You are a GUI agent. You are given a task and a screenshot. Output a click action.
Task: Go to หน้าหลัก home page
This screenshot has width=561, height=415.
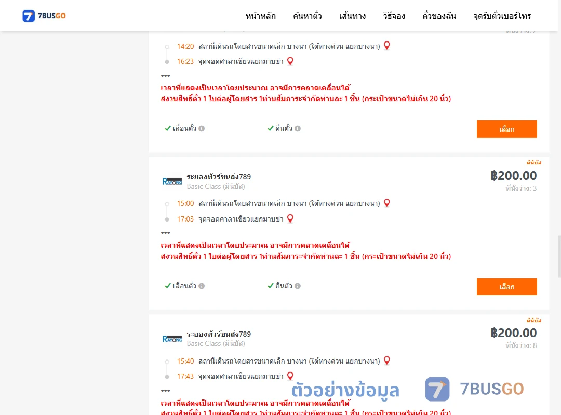[260, 16]
